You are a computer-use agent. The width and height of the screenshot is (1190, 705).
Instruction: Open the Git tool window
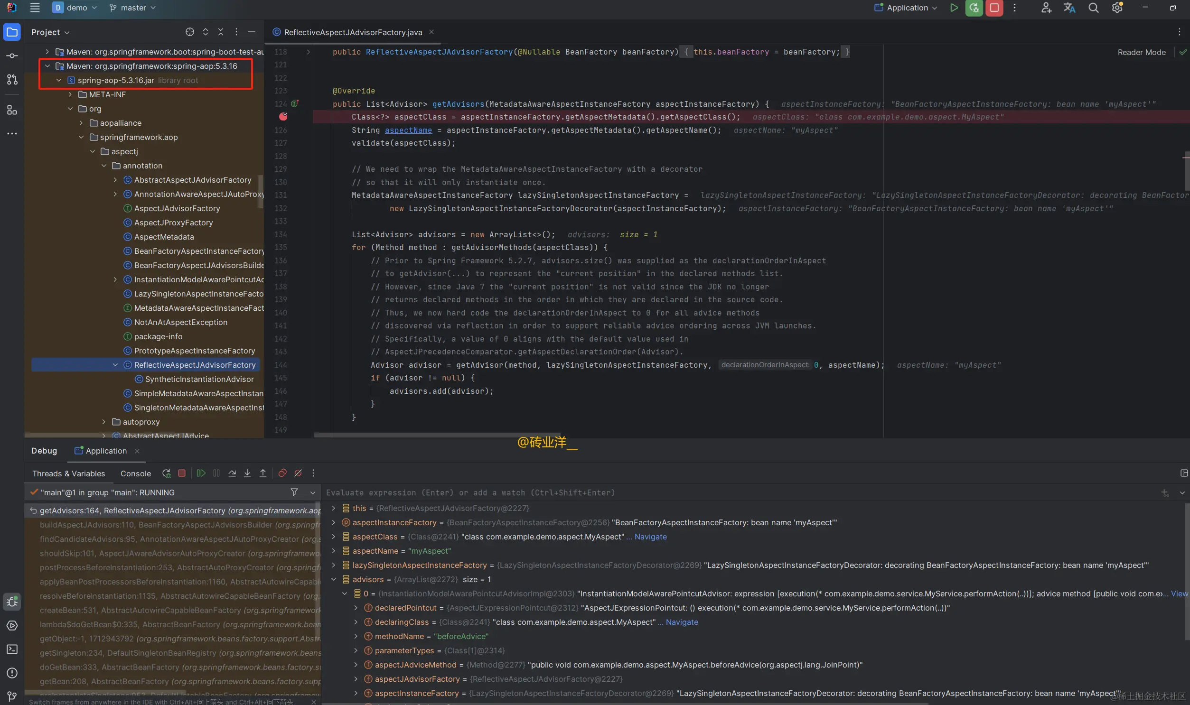(x=12, y=696)
